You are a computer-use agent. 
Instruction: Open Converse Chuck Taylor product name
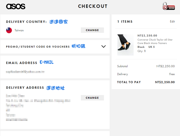pyautogui.click(x=155, y=41)
